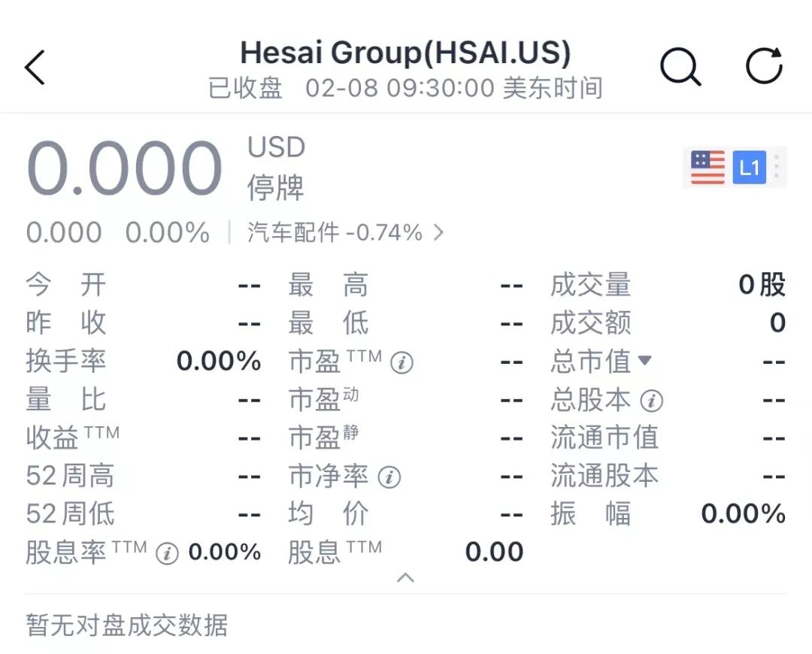Tap info icon next to 股息率TTM
This screenshot has width=812, height=654.
[167, 553]
